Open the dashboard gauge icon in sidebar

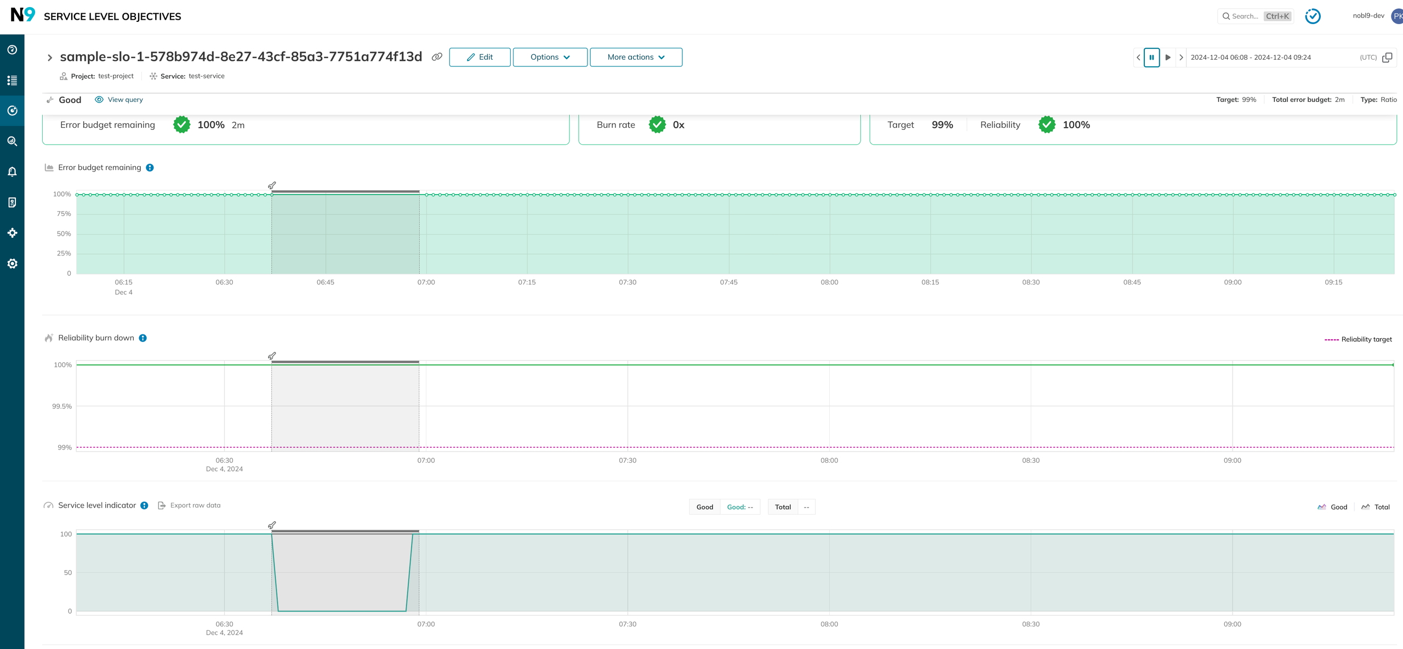click(x=12, y=50)
